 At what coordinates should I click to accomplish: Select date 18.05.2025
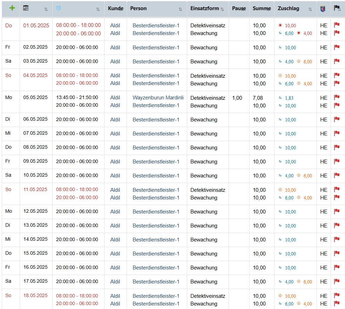click(35, 295)
